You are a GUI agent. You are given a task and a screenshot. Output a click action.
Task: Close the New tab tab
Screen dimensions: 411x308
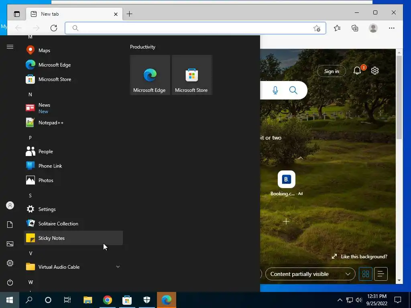pyautogui.click(x=116, y=14)
